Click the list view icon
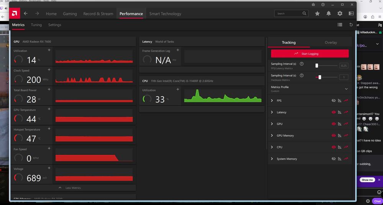 340,25
